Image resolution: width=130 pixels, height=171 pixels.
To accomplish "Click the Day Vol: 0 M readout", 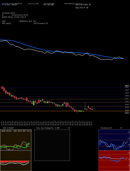I will tap(82, 8).
